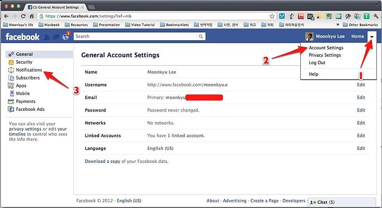The height and width of the screenshot is (208, 382).
Task: Click the green T extension icon
Action: [367, 16]
